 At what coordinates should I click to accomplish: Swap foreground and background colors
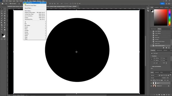click(5, 34)
